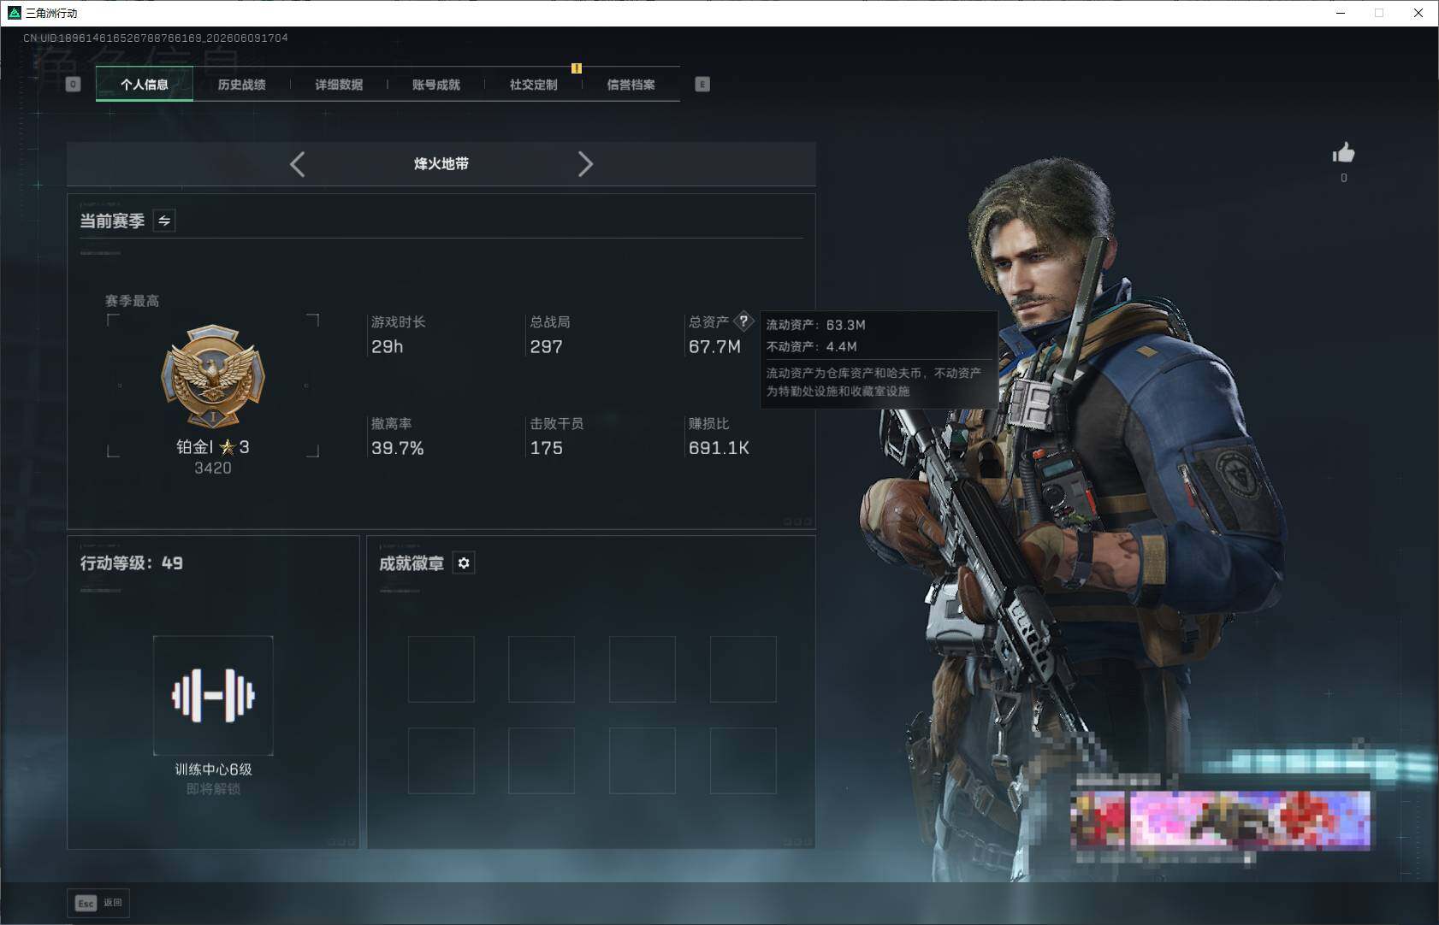The height and width of the screenshot is (925, 1439).
Task: Click the 流动资产: 63.3M tooltip line
Action: pyautogui.click(x=816, y=325)
